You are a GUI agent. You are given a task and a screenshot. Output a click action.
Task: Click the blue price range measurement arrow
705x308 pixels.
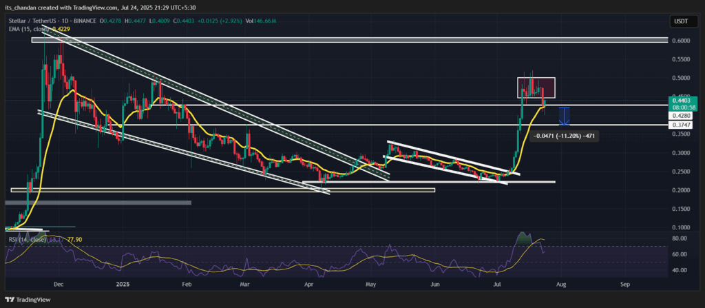[565, 116]
